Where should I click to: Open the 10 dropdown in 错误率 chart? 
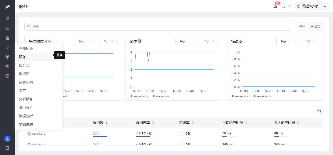pyautogui.click(x=310, y=41)
